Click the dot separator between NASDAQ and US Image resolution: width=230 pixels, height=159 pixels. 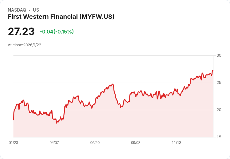pos(29,10)
